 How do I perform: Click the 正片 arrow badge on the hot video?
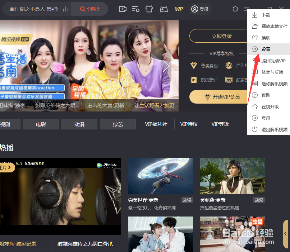point(7,167)
